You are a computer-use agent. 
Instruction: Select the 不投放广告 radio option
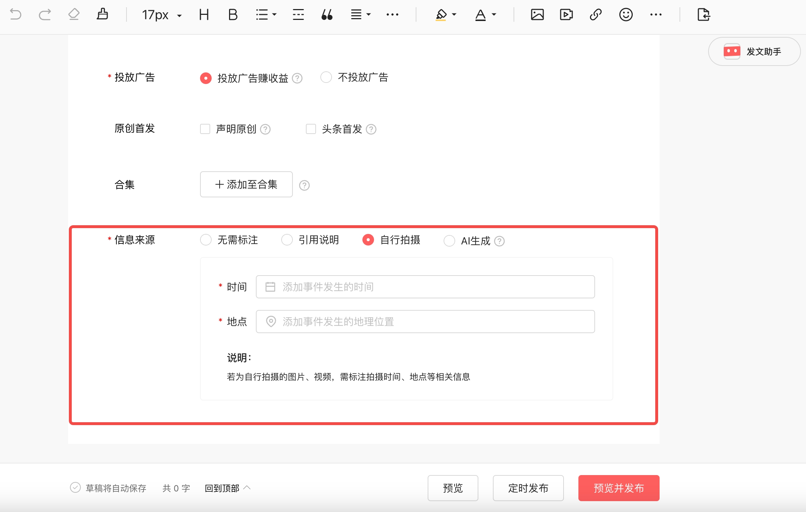(x=326, y=77)
